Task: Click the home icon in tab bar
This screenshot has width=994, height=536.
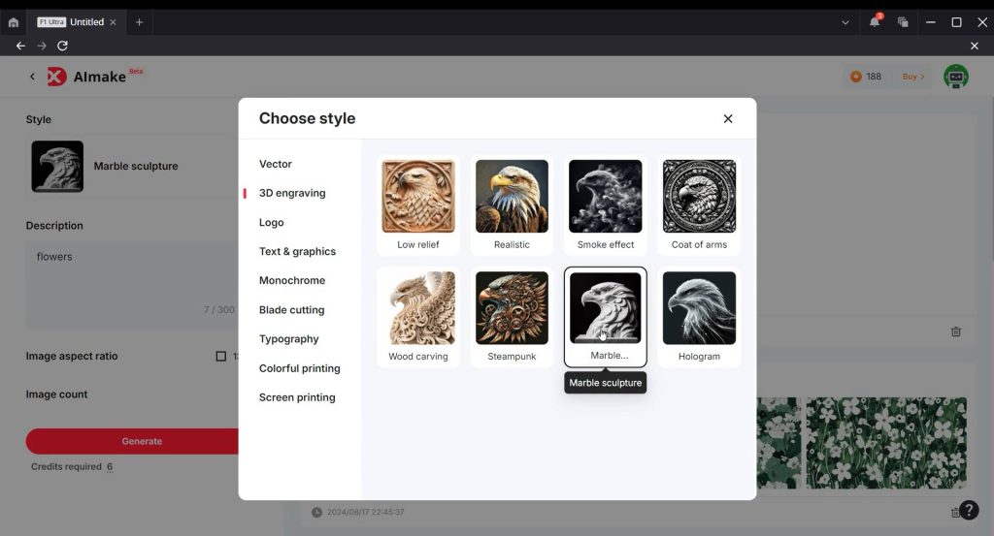Action: 14,22
